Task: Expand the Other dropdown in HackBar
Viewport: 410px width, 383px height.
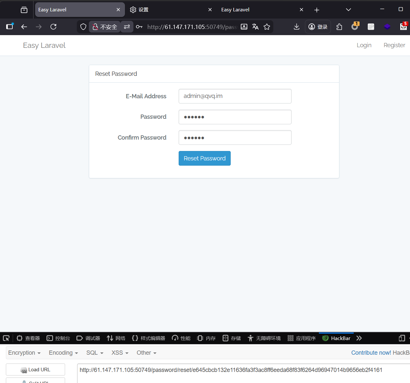Action: coord(146,353)
